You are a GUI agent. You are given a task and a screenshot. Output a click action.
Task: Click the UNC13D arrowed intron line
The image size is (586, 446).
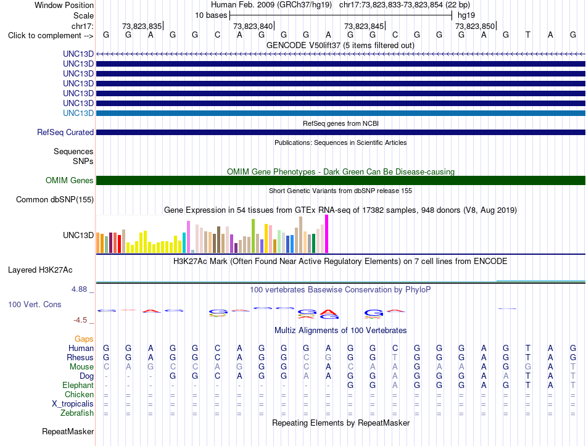[340, 54]
